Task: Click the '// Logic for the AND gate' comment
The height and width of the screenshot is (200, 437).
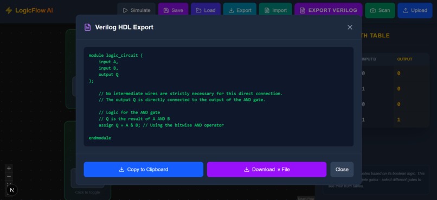Action: click(x=130, y=112)
